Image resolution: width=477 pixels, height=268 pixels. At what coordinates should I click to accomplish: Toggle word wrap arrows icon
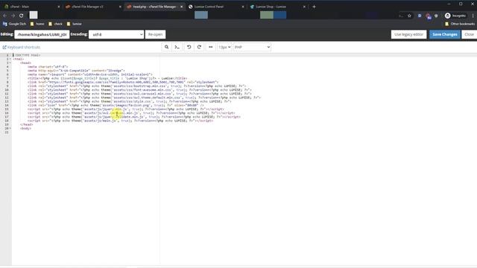point(210,47)
